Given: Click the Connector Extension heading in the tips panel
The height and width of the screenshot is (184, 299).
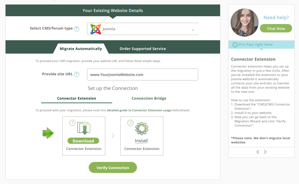Looking at the screenshot, I should pyautogui.click(x=253, y=59).
